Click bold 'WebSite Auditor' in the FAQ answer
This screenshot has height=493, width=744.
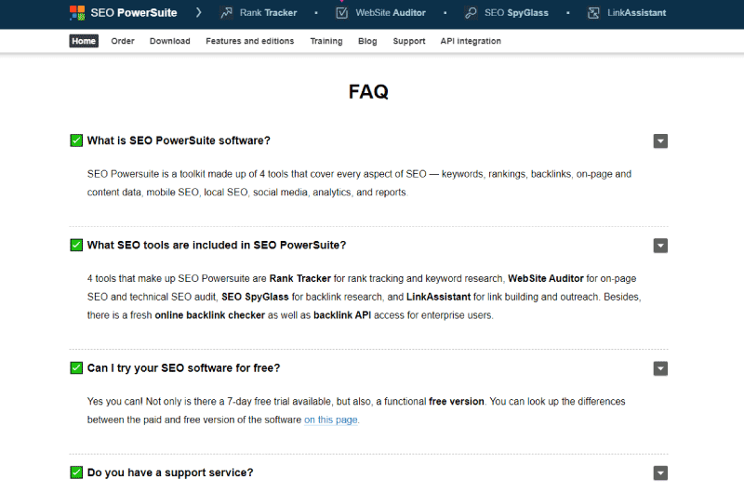(546, 278)
